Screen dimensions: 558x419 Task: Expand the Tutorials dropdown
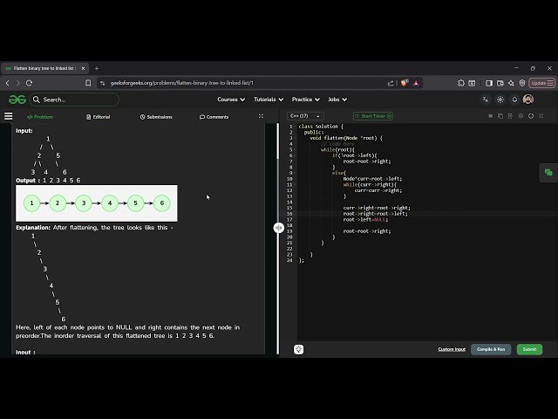tap(269, 100)
